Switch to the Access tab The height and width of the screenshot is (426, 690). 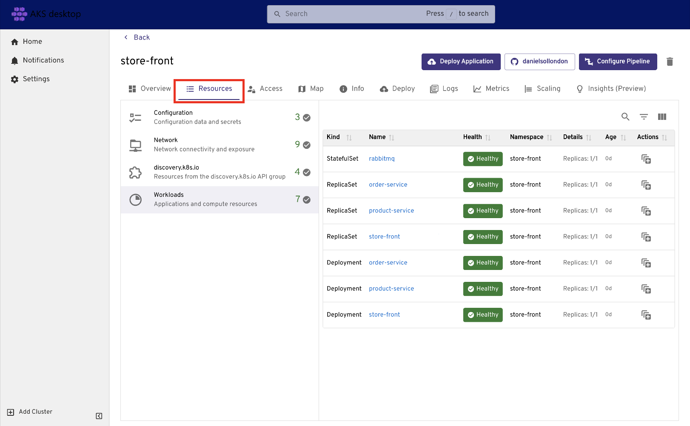pos(265,88)
